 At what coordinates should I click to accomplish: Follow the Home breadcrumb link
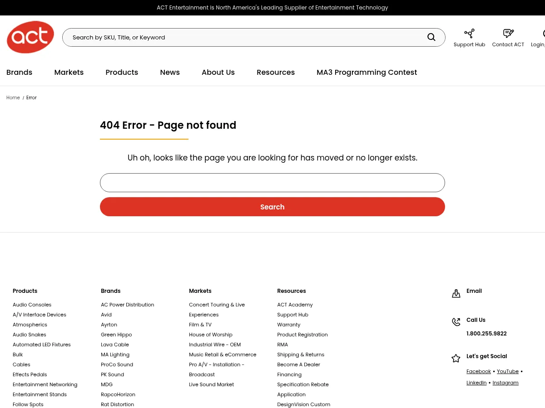click(13, 98)
